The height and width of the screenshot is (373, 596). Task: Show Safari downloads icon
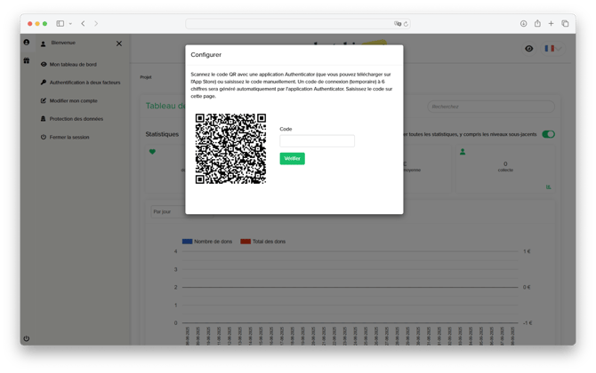[x=523, y=23]
